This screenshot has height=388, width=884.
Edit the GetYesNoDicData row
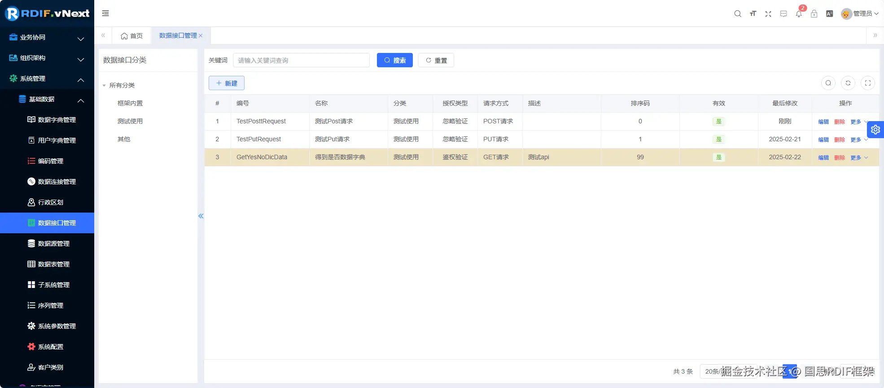pos(823,157)
